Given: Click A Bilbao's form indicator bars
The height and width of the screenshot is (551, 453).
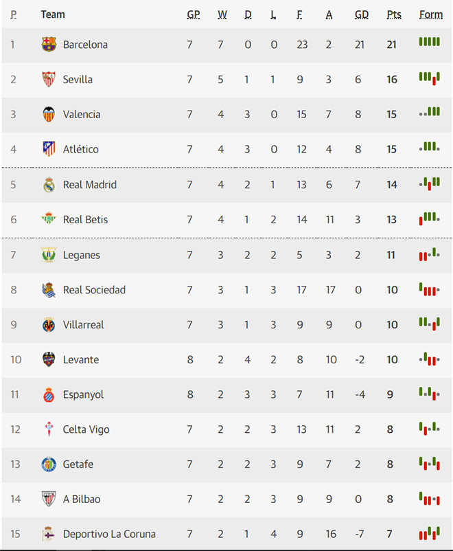Looking at the screenshot, I should (x=429, y=499).
